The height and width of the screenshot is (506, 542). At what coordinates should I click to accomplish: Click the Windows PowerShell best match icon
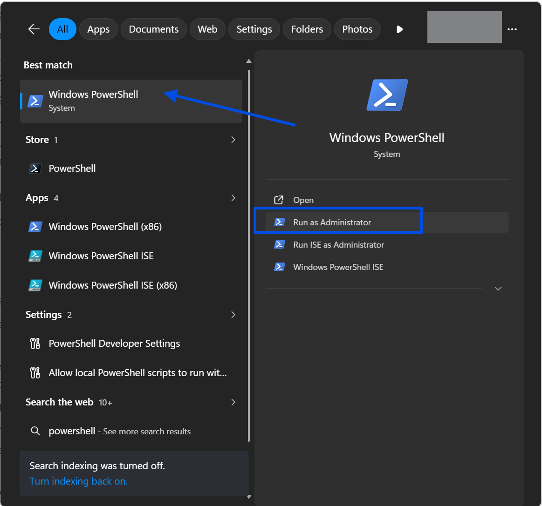pos(35,101)
